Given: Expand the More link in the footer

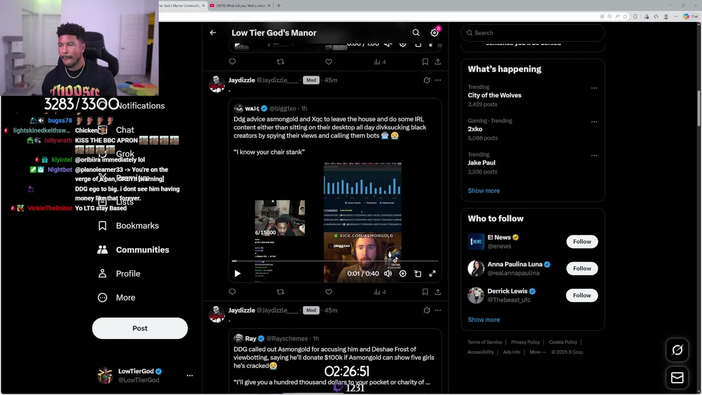Looking at the screenshot, I should [x=537, y=352].
